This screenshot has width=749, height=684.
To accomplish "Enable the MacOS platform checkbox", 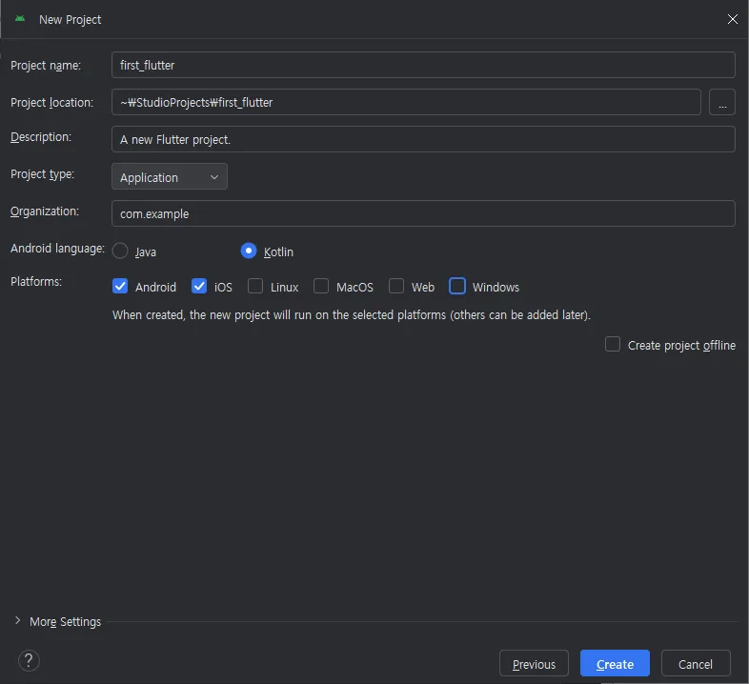I will pyautogui.click(x=321, y=286).
